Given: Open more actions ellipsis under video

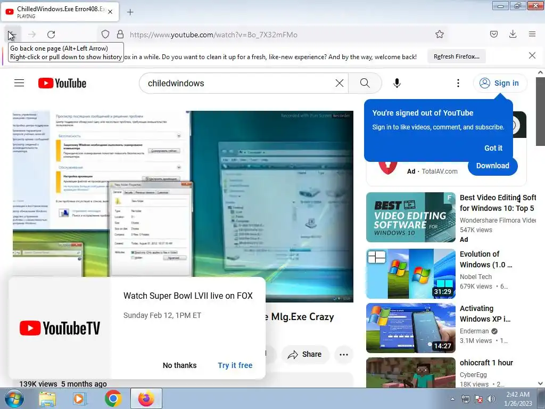Looking at the screenshot, I should [x=343, y=354].
